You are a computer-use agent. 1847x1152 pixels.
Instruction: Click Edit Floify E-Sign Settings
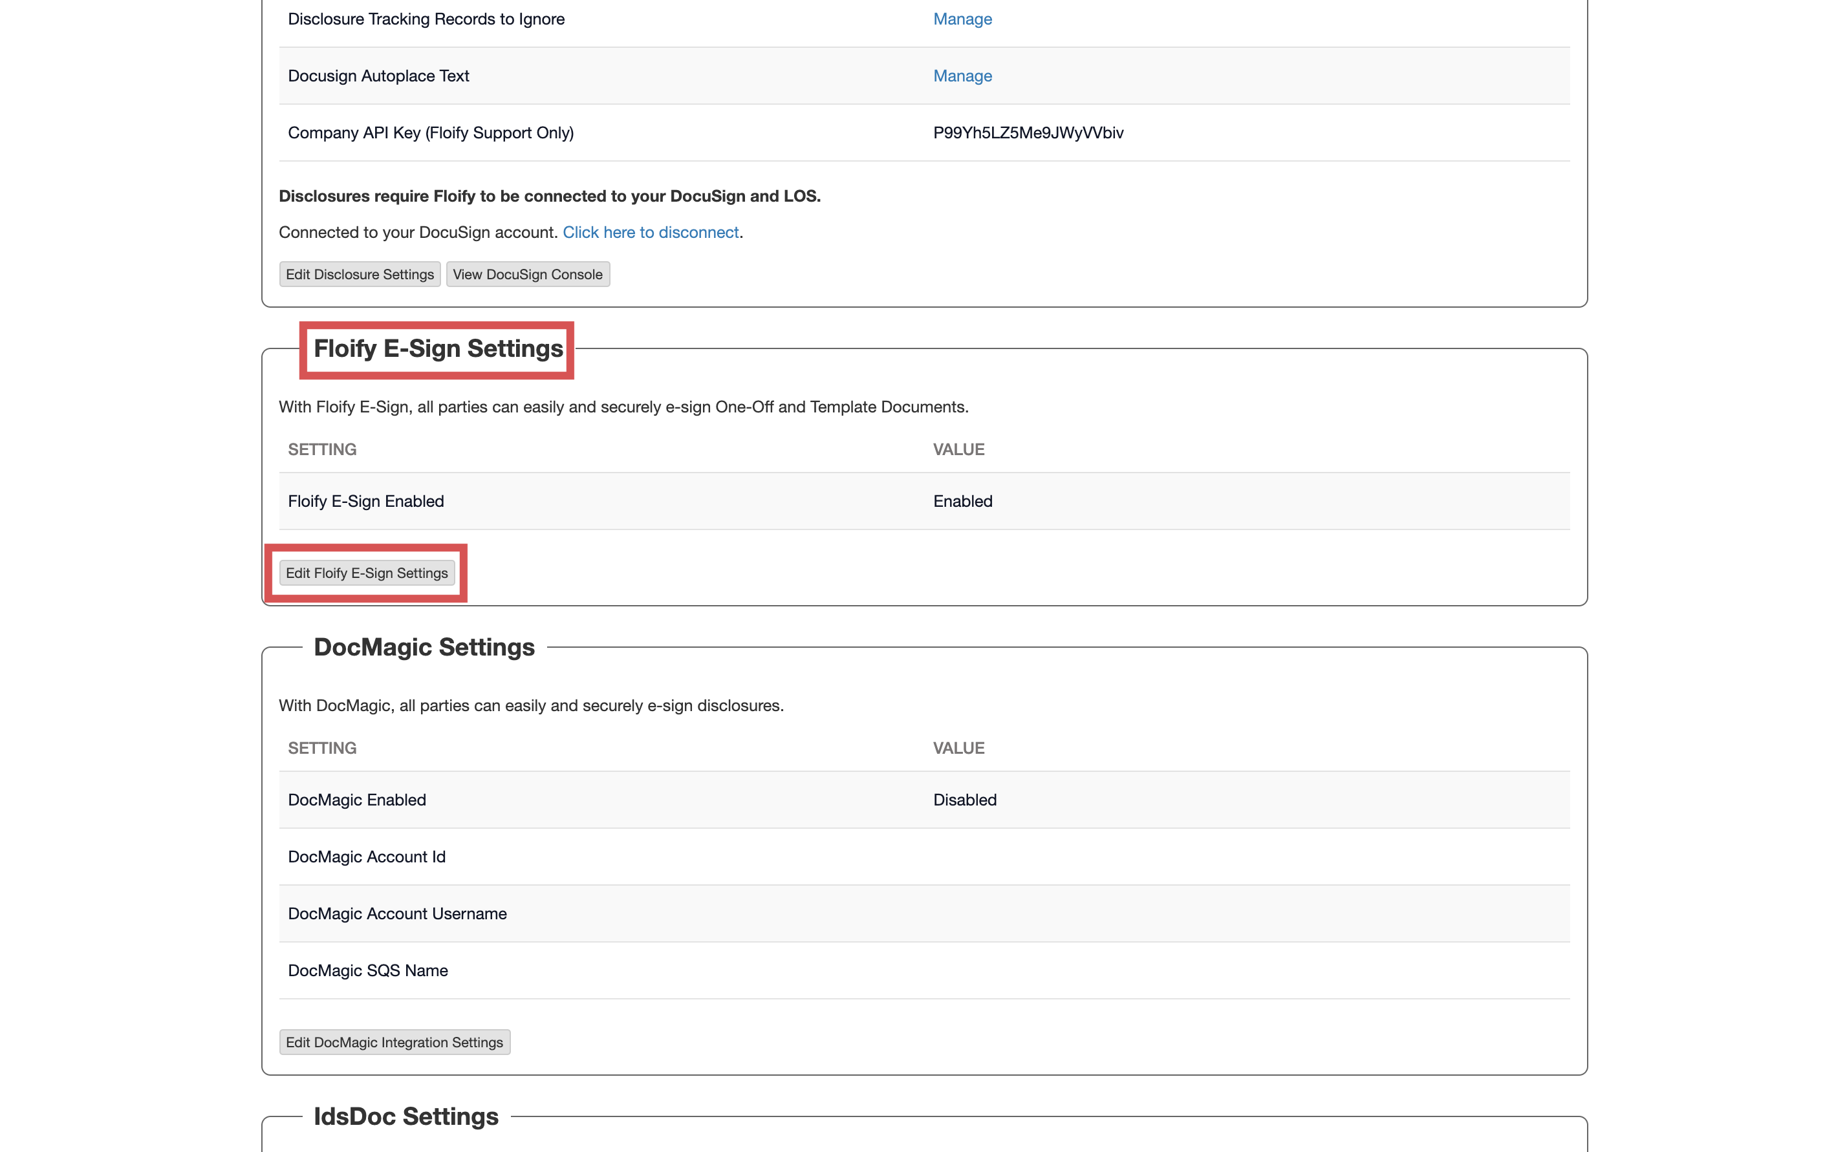point(367,572)
